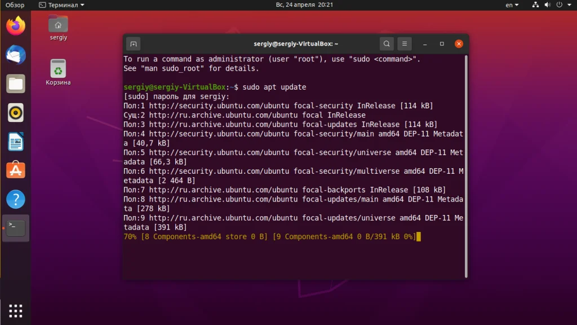
Task: Open Ubuntu Software center from the dock
Action: [x=15, y=170]
